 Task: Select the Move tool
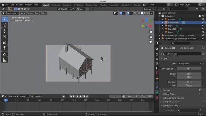pyautogui.click(x=5, y=31)
